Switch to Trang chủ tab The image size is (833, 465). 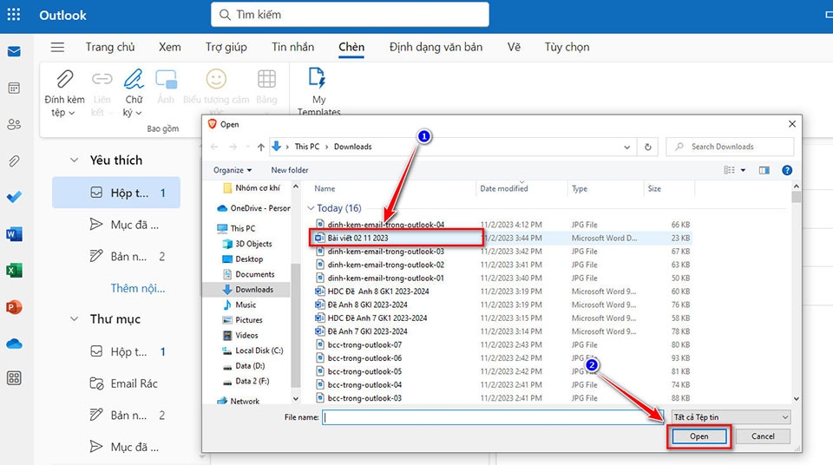click(x=110, y=48)
